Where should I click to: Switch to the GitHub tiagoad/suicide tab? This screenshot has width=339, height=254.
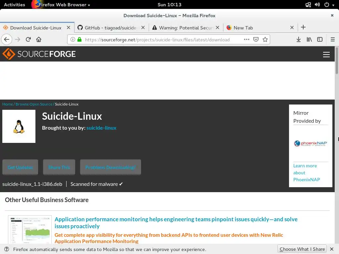pos(111,28)
